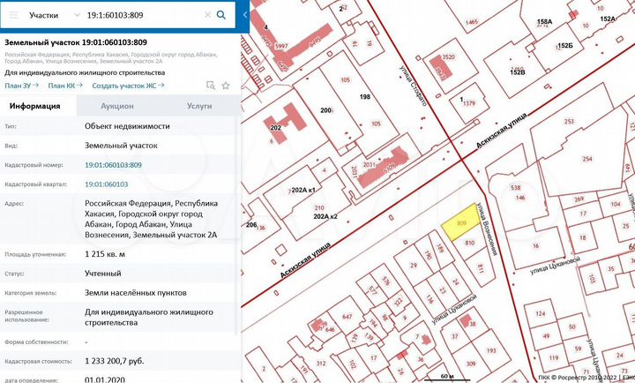Viewport: 635px width, 383px height.
Task: Click the search field with 19:1:60103:809
Action: pyautogui.click(x=142, y=15)
